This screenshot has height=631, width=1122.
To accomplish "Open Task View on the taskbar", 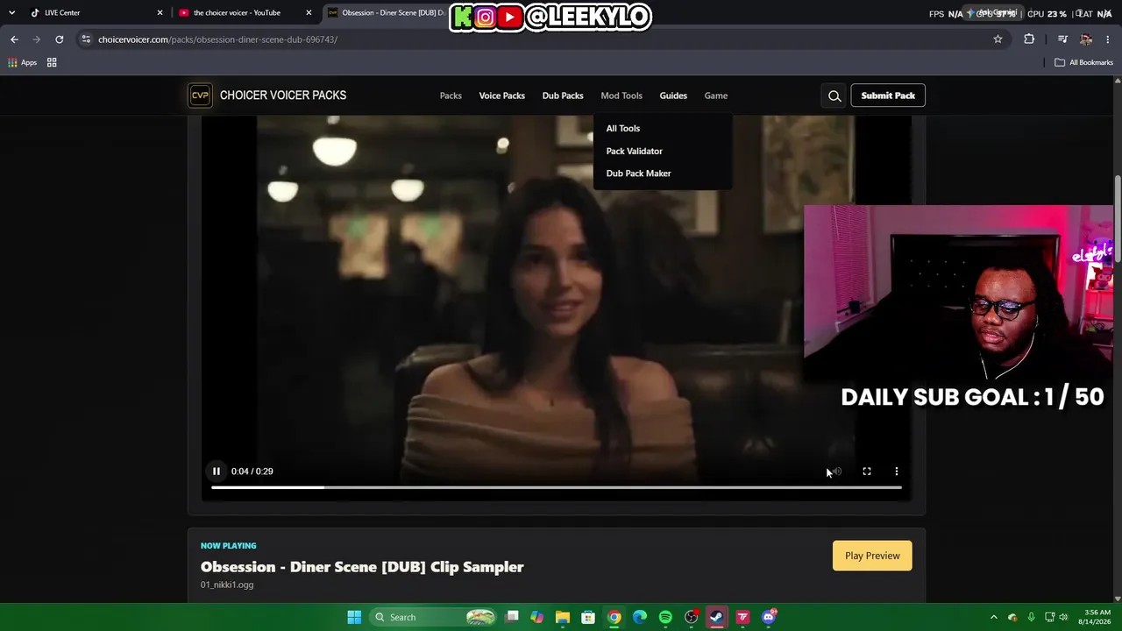I will coord(513,617).
